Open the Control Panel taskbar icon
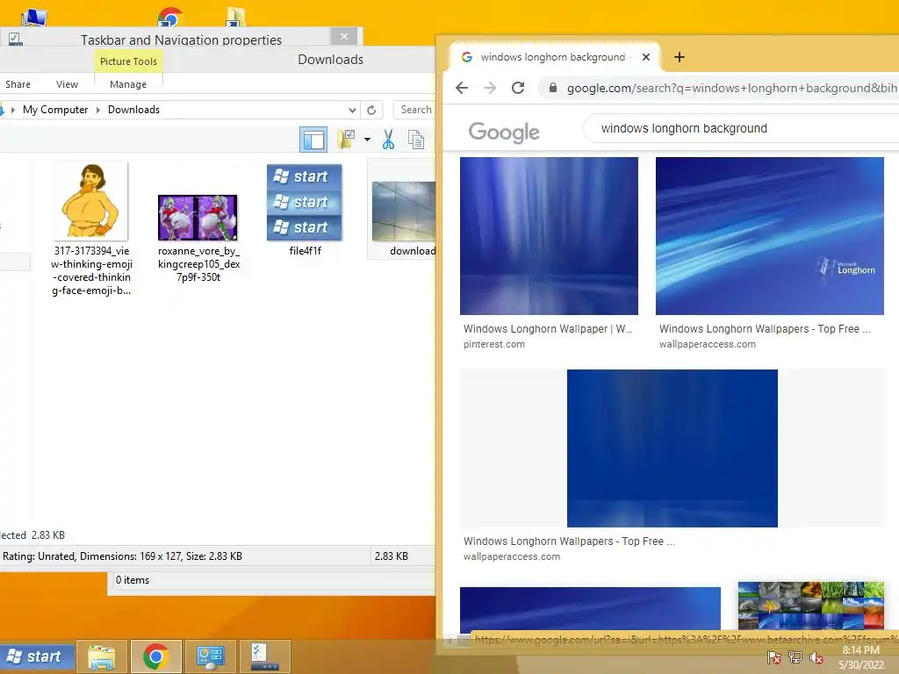This screenshot has width=899, height=674. click(210, 656)
